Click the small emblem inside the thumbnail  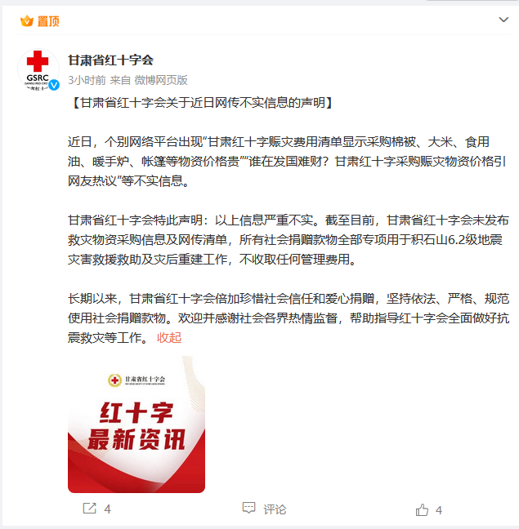pyautogui.click(x=114, y=380)
